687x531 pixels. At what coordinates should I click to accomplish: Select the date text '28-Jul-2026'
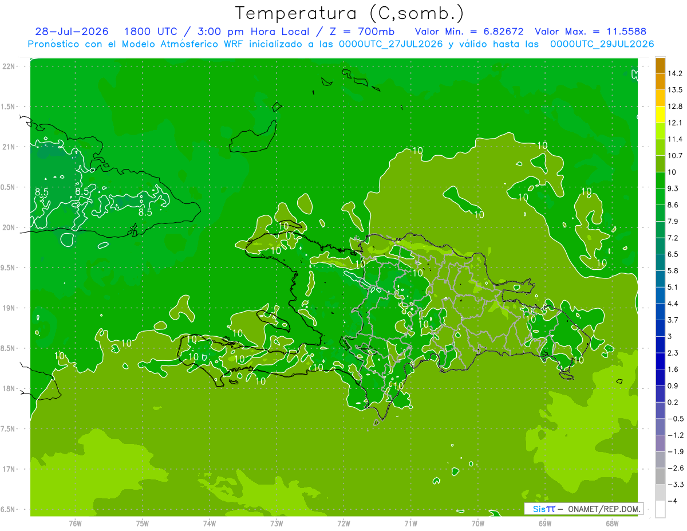coord(72,32)
